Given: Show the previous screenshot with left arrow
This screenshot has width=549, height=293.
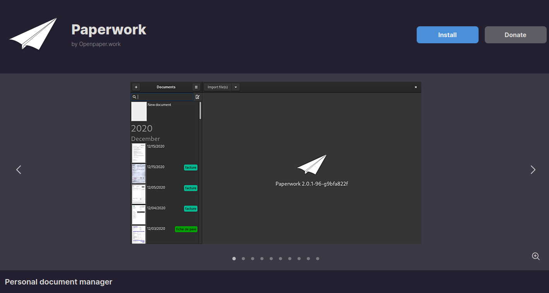Looking at the screenshot, I should (19, 170).
